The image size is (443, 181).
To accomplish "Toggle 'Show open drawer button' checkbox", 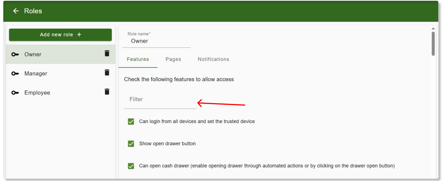I will click(131, 144).
